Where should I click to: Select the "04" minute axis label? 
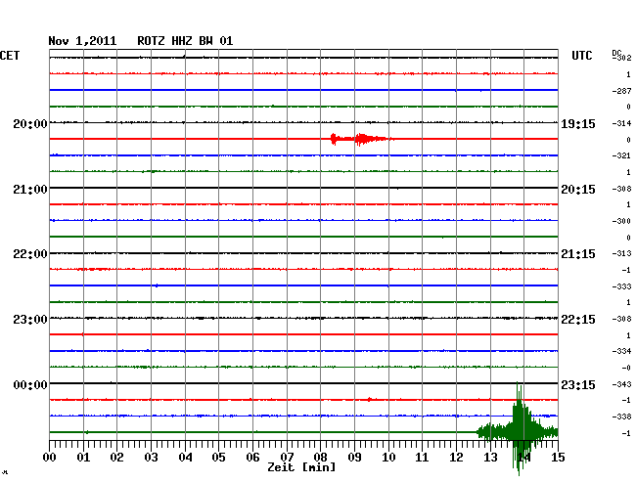pyautogui.click(x=185, y=458)
